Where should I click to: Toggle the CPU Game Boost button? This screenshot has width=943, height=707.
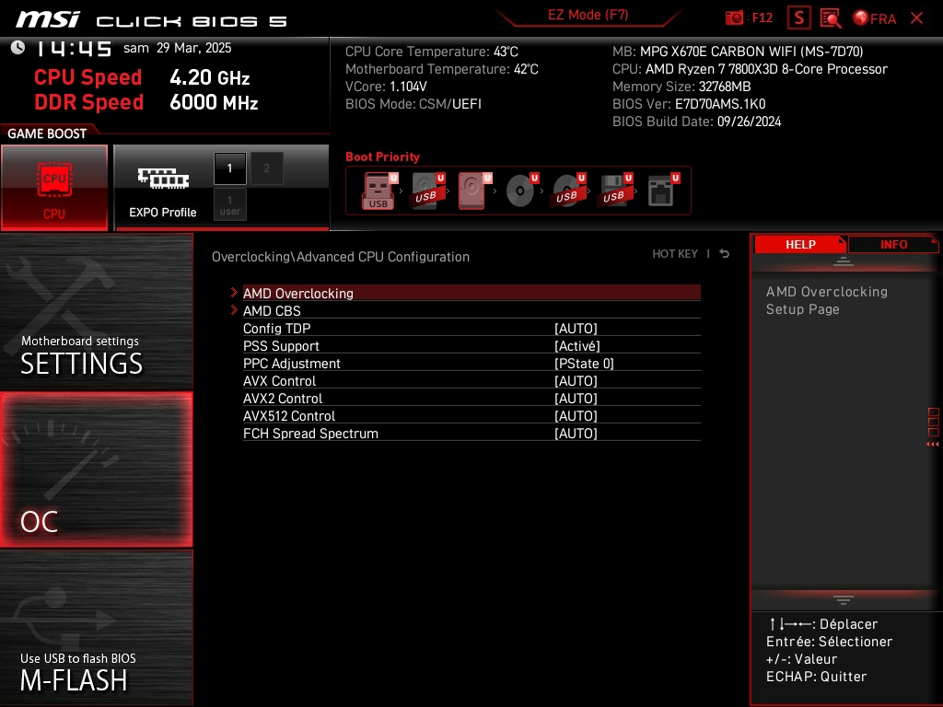point(54,188)
